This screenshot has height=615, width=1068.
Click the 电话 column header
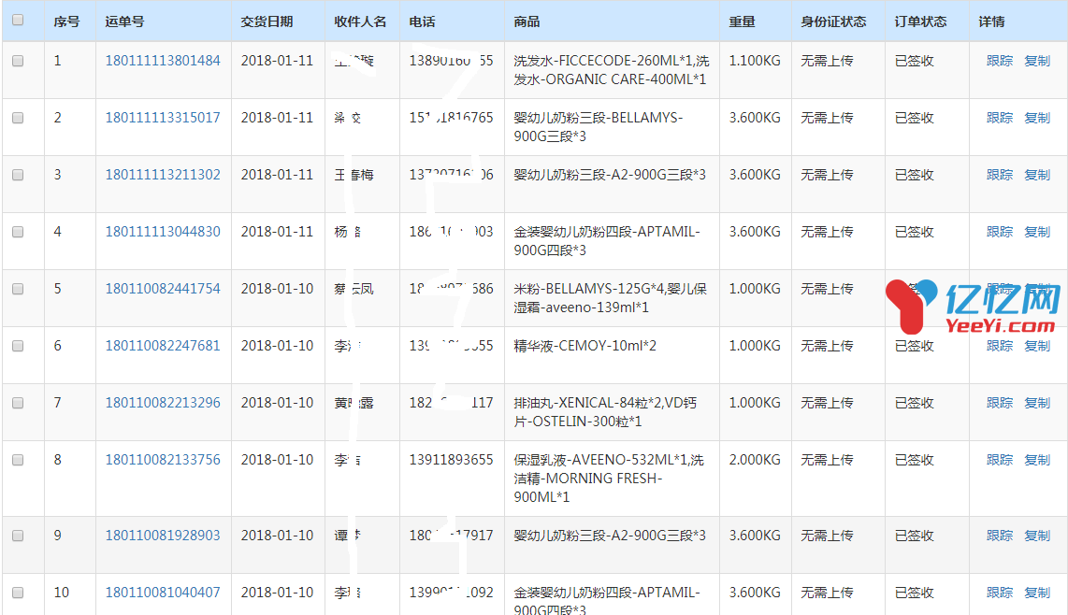(x=423, y=21)
